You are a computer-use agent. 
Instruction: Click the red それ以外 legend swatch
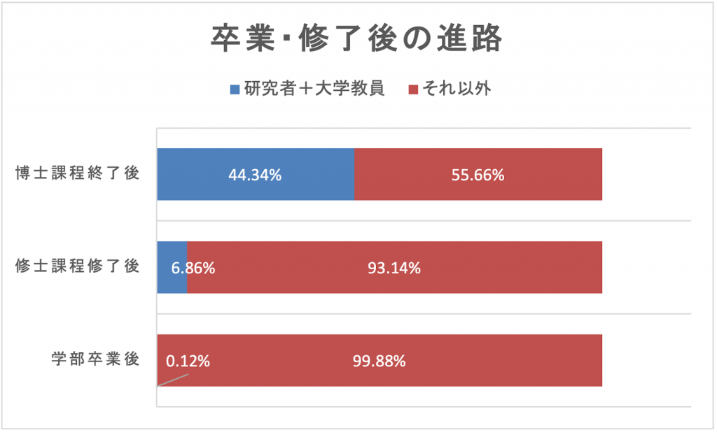click(413, 89)
